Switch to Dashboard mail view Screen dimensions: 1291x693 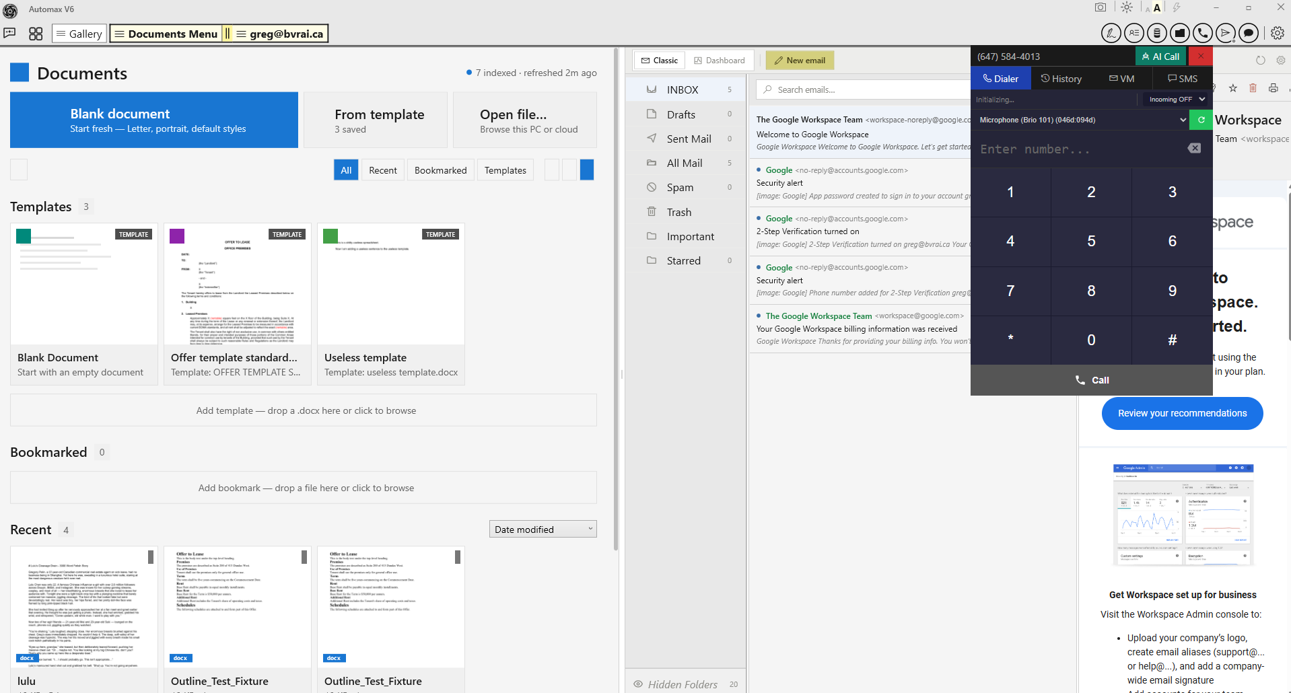(x=720, y=61)
